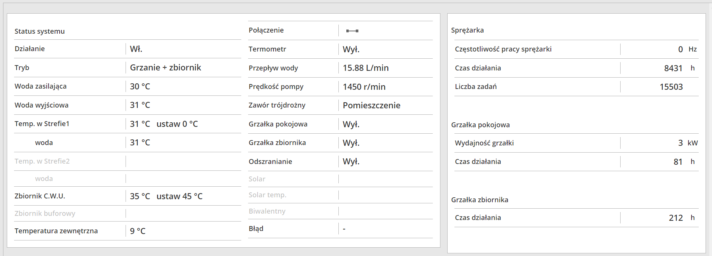Click the 'Woda zasilająca' label

(x=41, y=86)
